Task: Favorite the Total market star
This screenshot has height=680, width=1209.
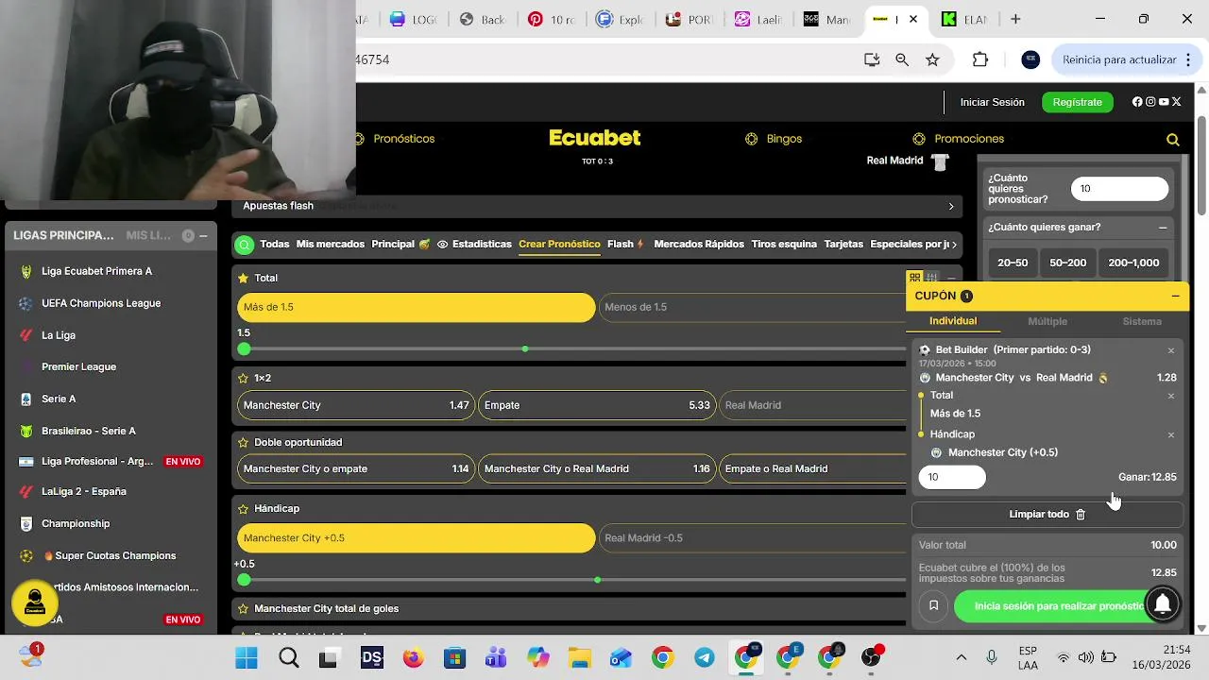Action: tap(243, 278)
